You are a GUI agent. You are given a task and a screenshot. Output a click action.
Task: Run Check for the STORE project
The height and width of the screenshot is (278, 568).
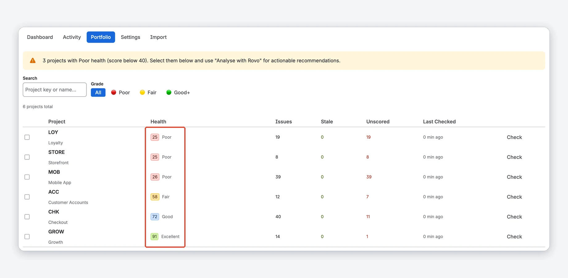coord(514,157)
